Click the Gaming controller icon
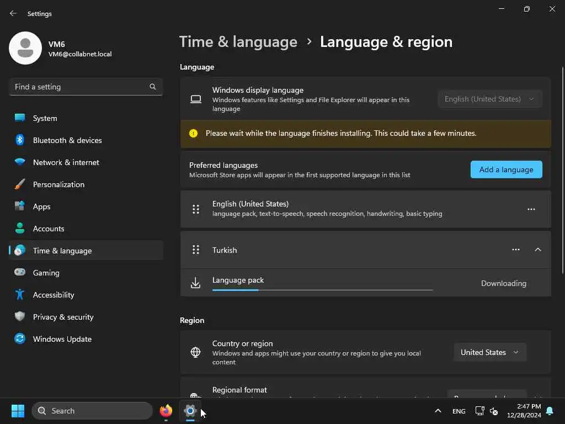Screen dimensions: 565x424 (20, 272)
